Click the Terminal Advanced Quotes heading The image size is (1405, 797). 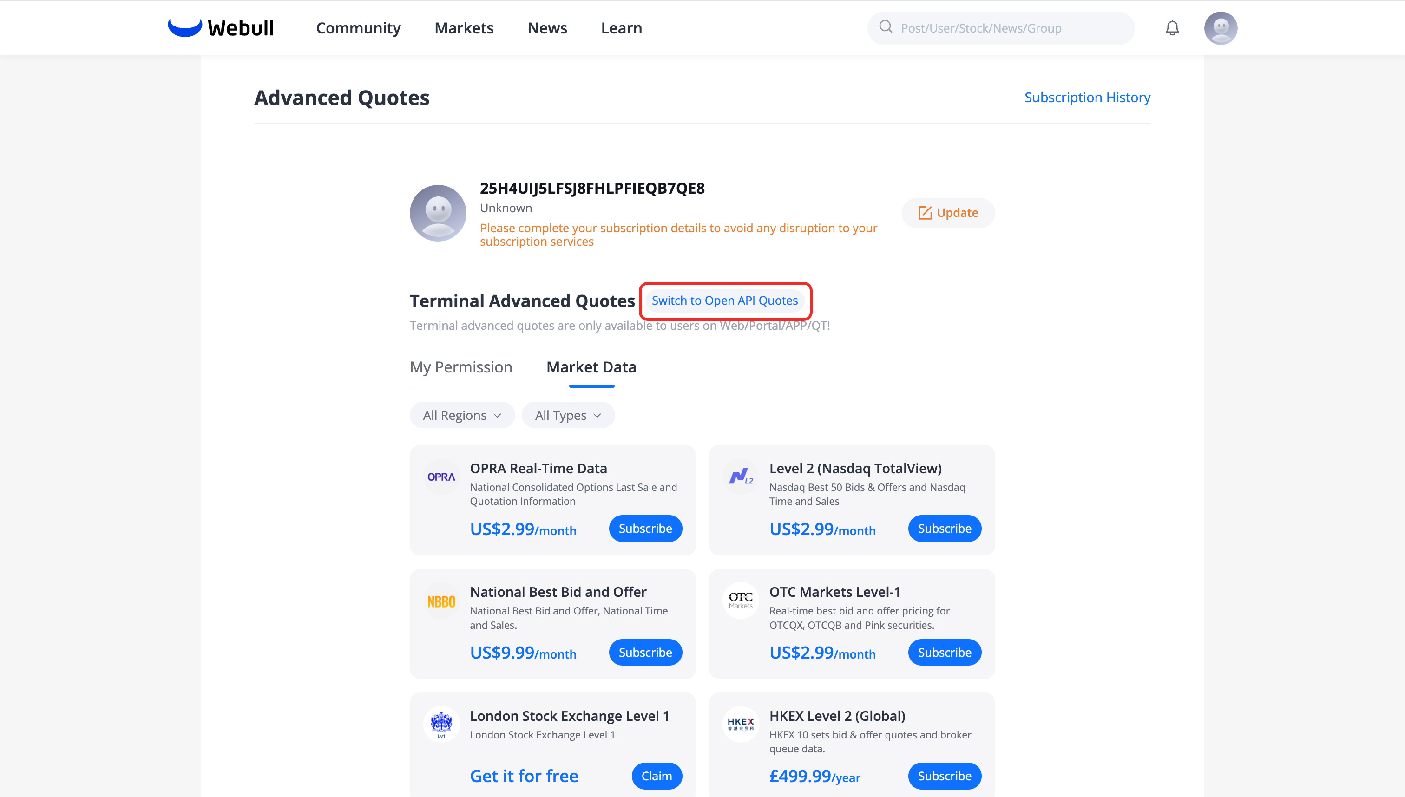[522, 301]
